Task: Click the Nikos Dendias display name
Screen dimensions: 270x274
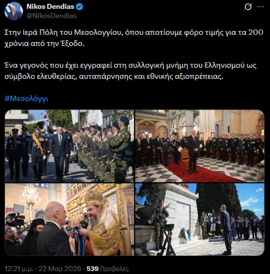Action: click(x=50, y=7)
